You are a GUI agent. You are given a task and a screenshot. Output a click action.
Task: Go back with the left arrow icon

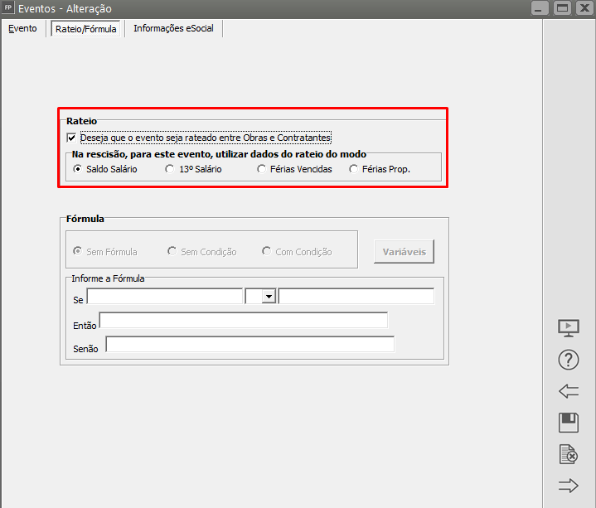[x=569, y=391]
